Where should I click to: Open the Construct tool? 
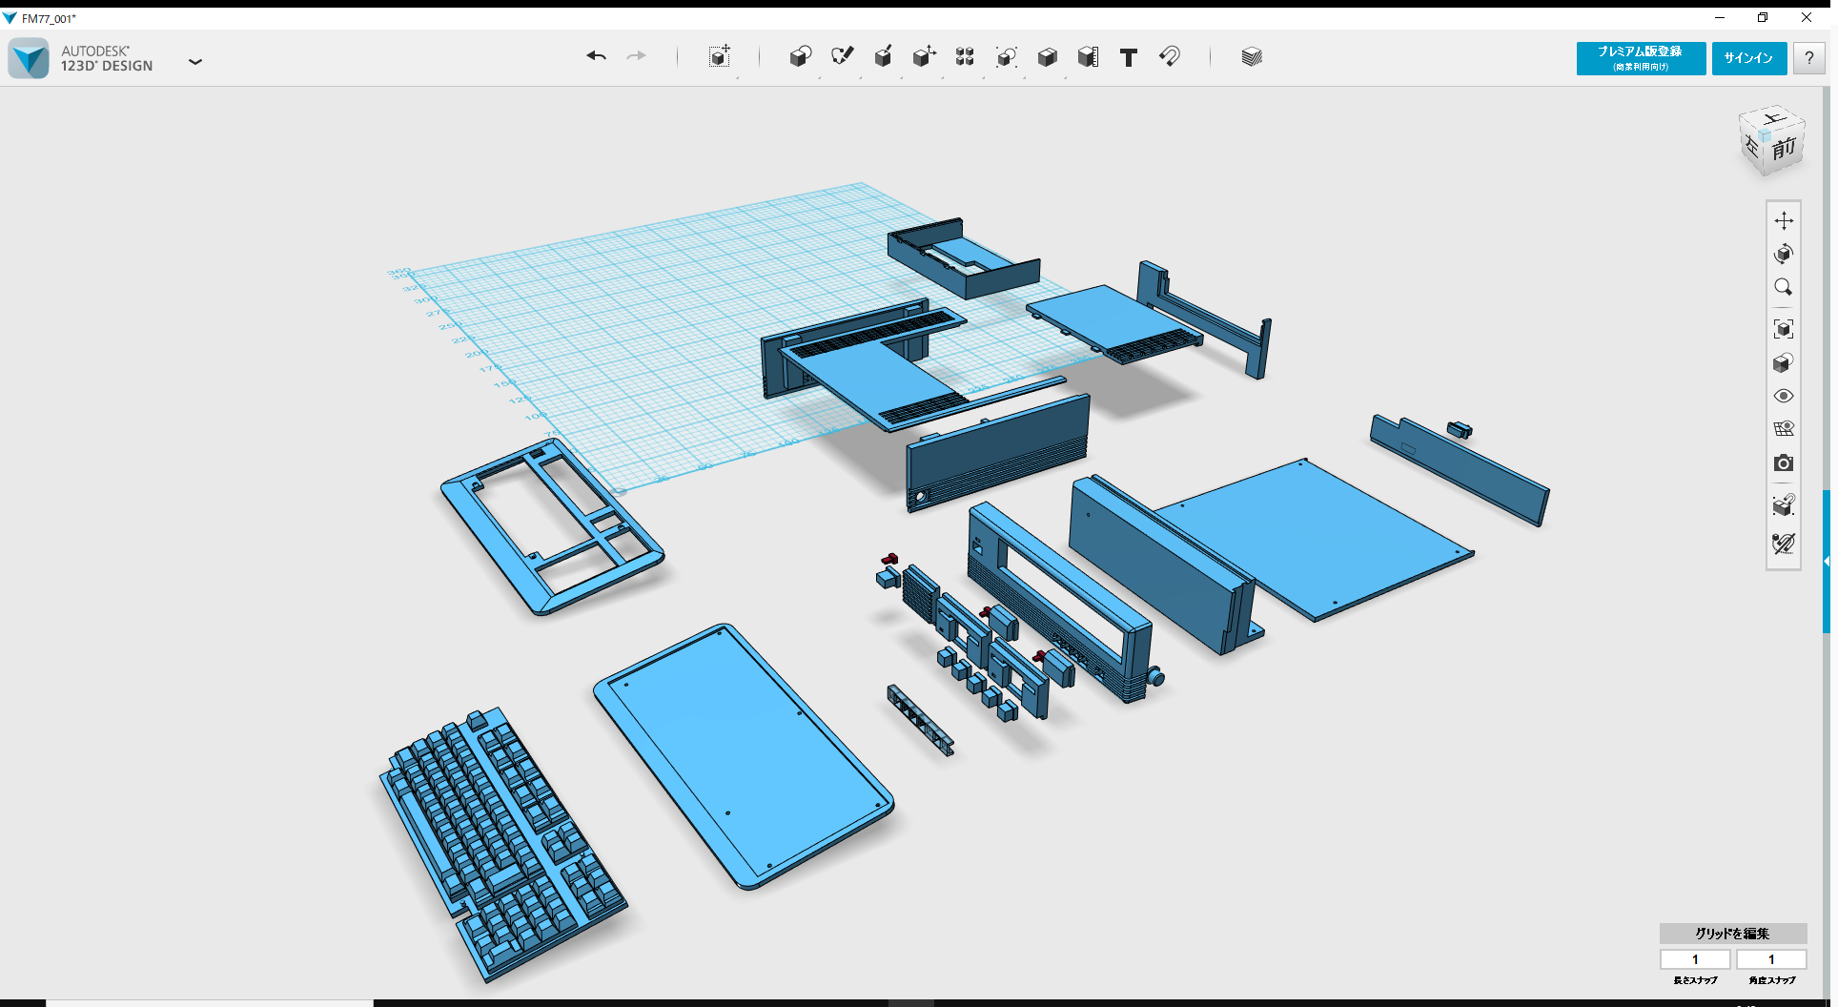(x=884, y=57)
